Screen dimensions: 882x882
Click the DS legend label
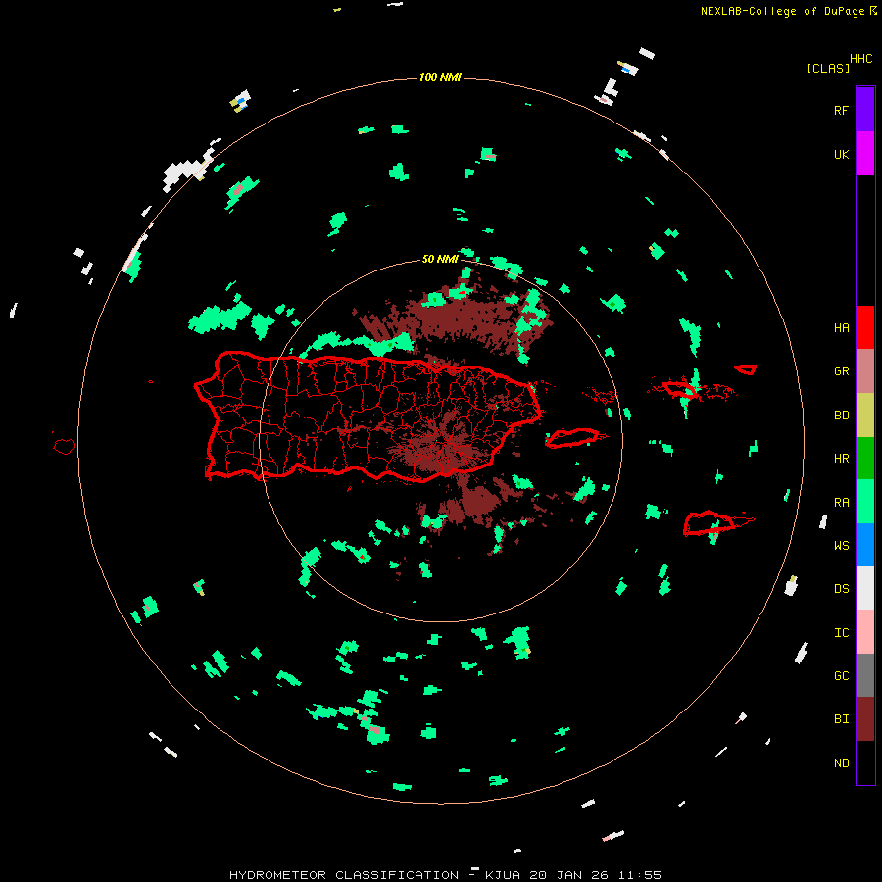coord(841,589)
